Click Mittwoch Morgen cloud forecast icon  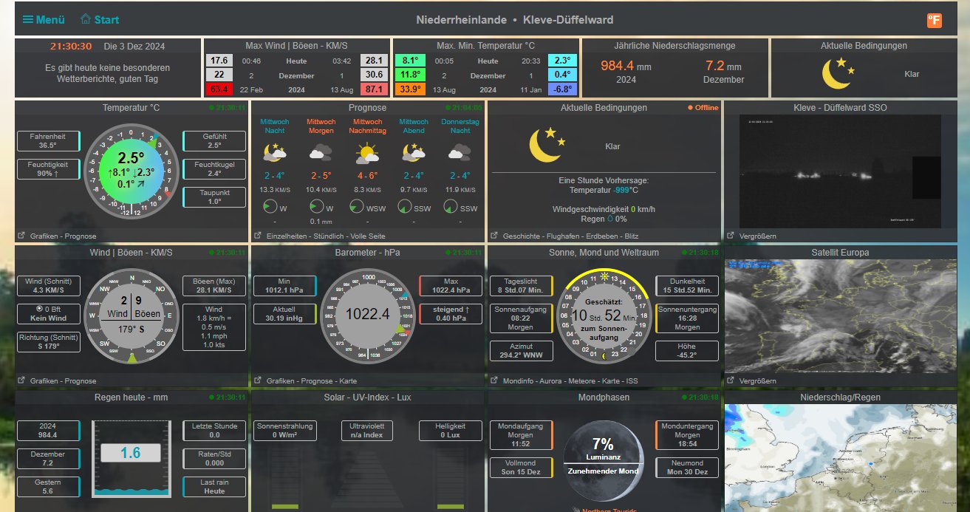(321, 153)
